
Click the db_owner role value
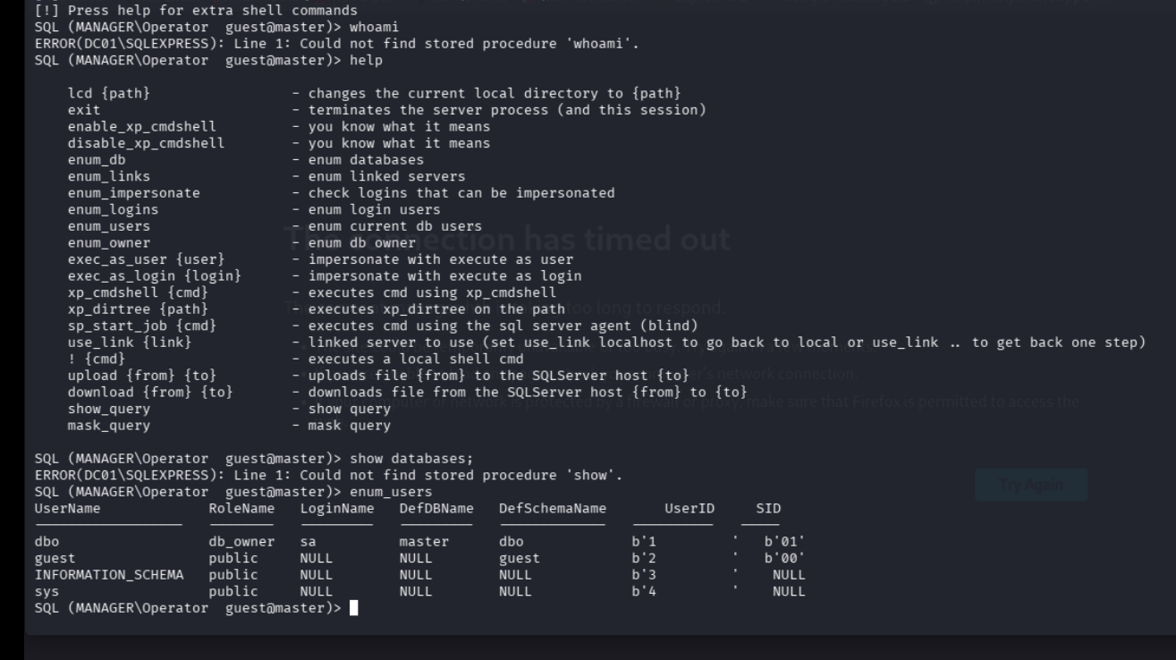tap(241, 541)
